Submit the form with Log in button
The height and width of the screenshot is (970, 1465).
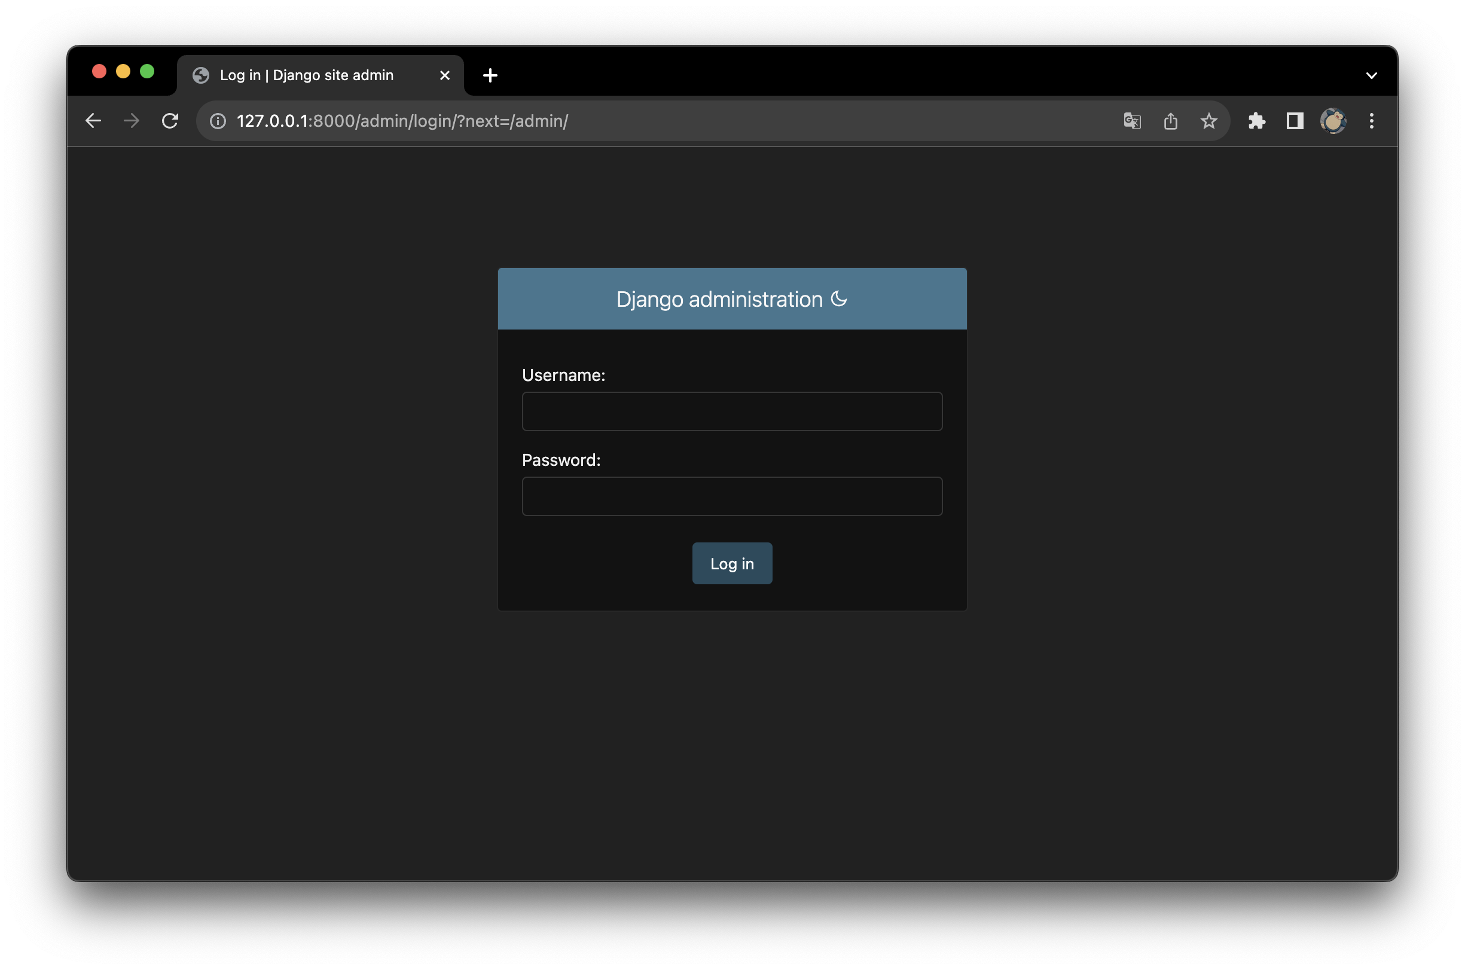(x=731, y=563)
